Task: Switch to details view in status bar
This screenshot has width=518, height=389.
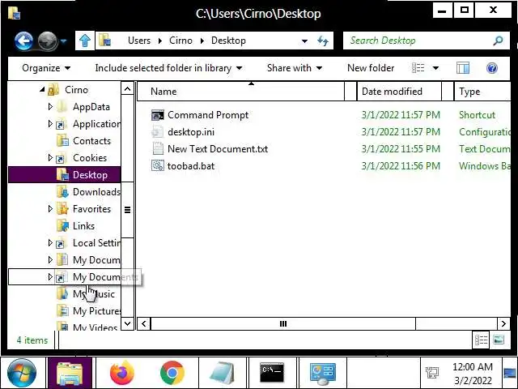Action: pos(481,340)
